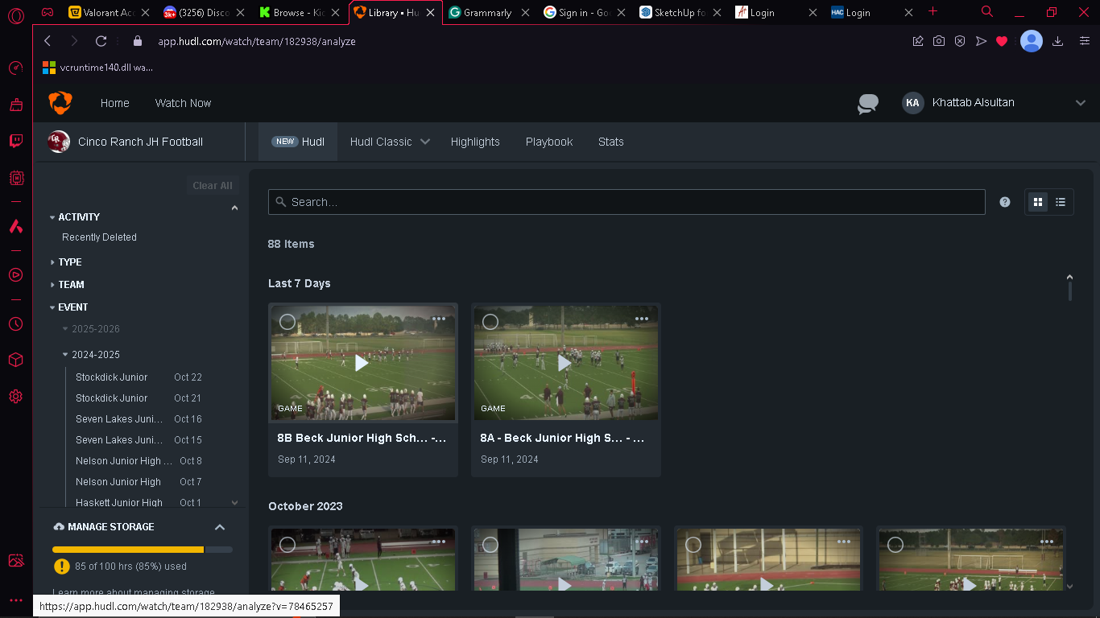Click the padlock site info icon
This screenshot has width=1100, height=618.
138,41
